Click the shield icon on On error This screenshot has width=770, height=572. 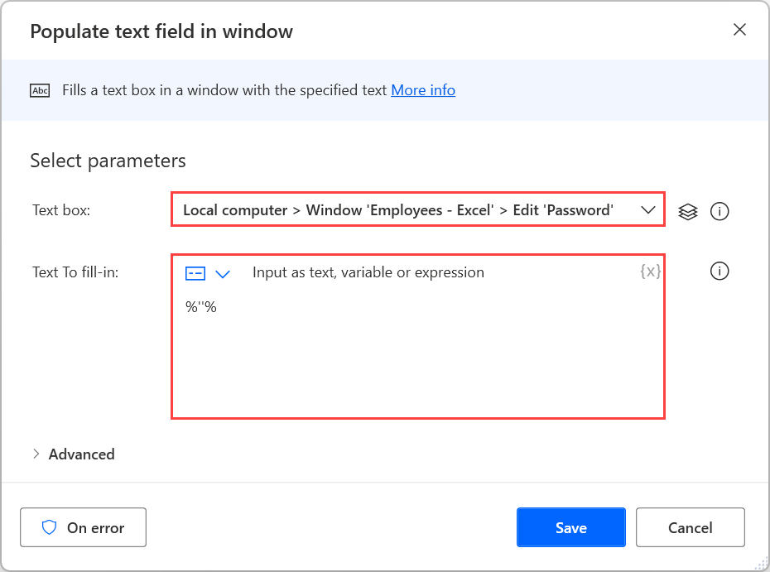pyautogui.click(x=49, y=527)
